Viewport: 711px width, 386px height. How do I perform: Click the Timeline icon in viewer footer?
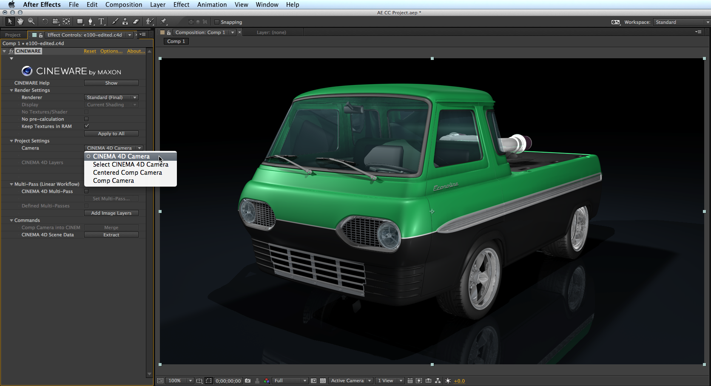click(x=428, y=380)
